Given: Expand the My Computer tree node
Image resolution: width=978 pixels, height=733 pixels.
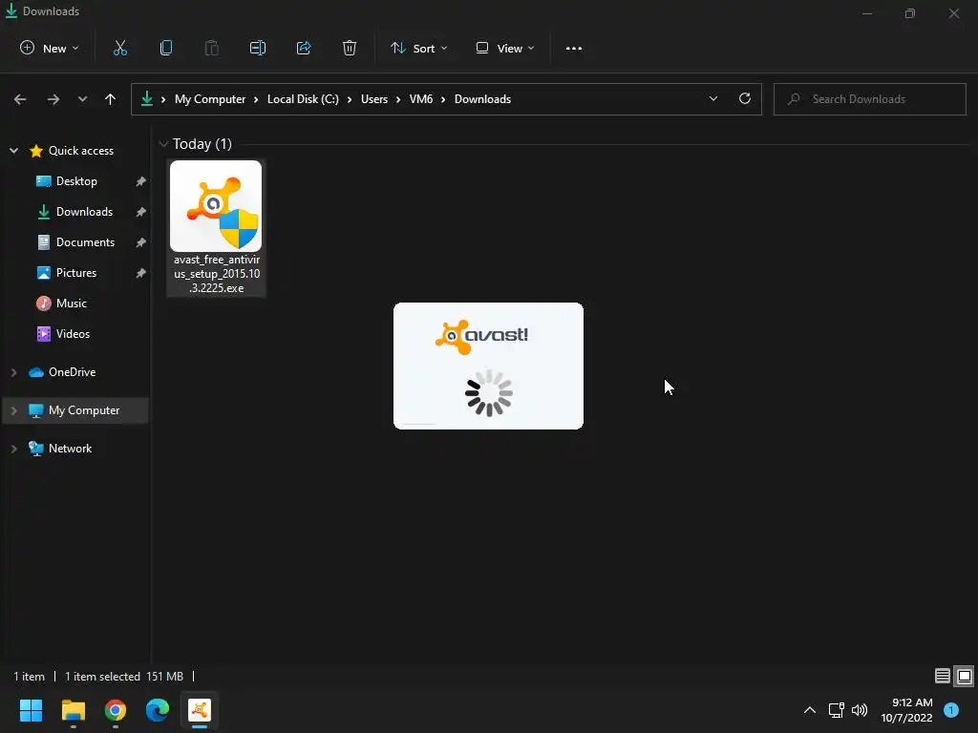Looking at the screenshot, I should (13, 410).
